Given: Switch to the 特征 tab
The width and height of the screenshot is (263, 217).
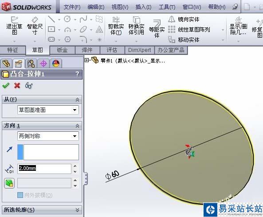Looking at the screenshot, I should pos(13,50).
